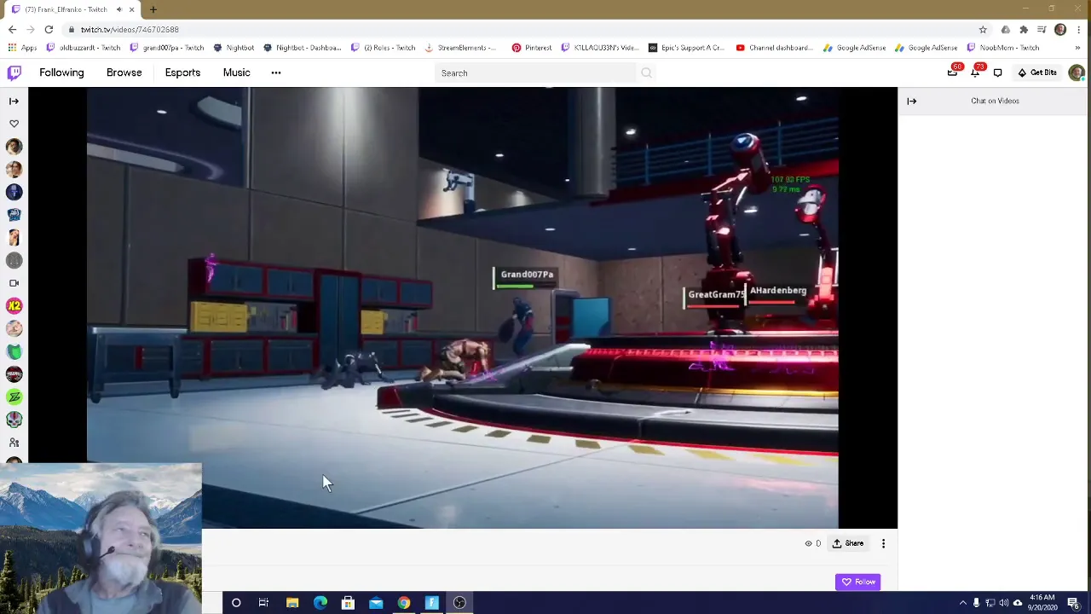Click the Find Friends people icon

[x=14, y=443]
